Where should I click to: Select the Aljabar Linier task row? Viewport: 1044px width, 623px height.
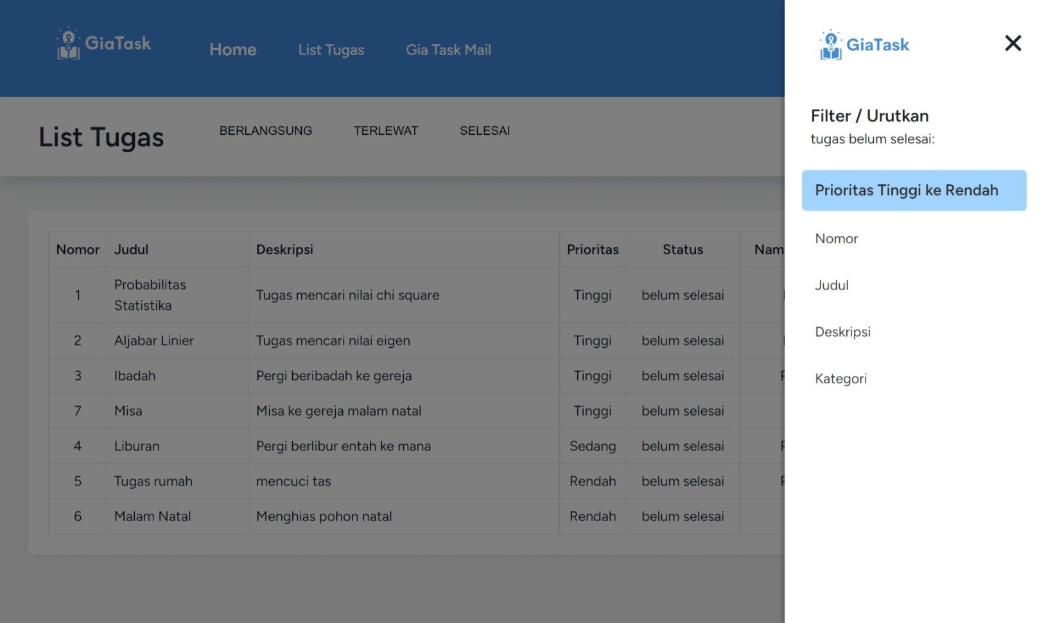(321, 340)
